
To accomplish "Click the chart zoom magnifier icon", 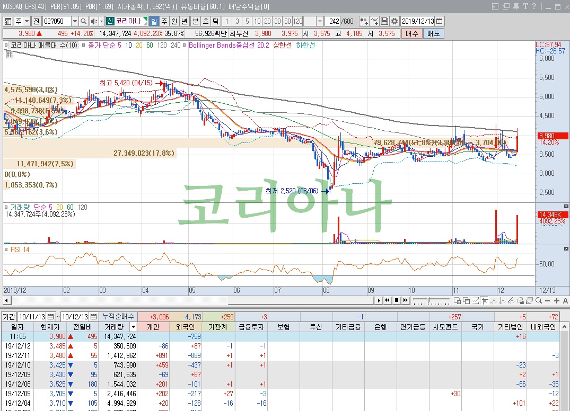I will [539, 300].
